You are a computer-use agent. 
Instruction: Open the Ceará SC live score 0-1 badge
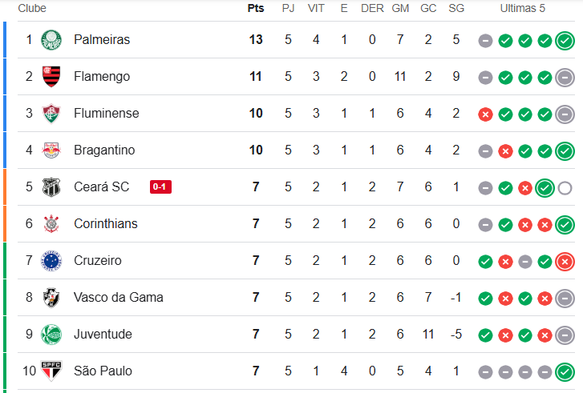[160, 187]
